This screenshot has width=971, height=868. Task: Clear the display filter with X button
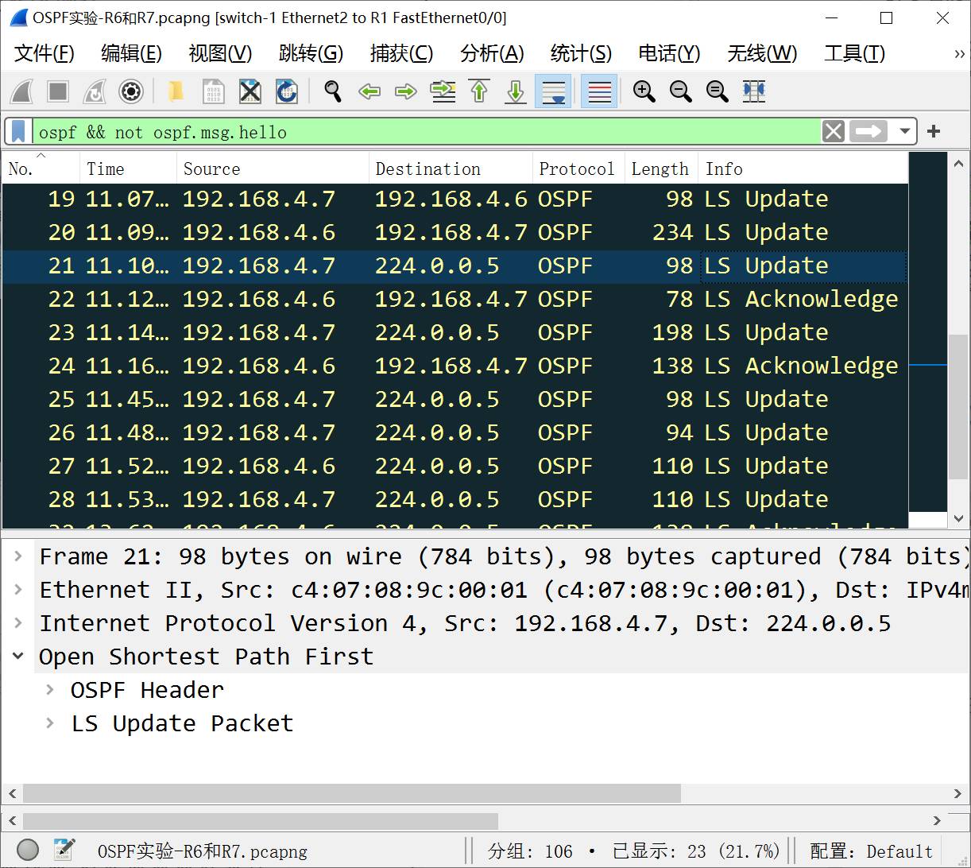pyautogui.click(x=833, y=131)
